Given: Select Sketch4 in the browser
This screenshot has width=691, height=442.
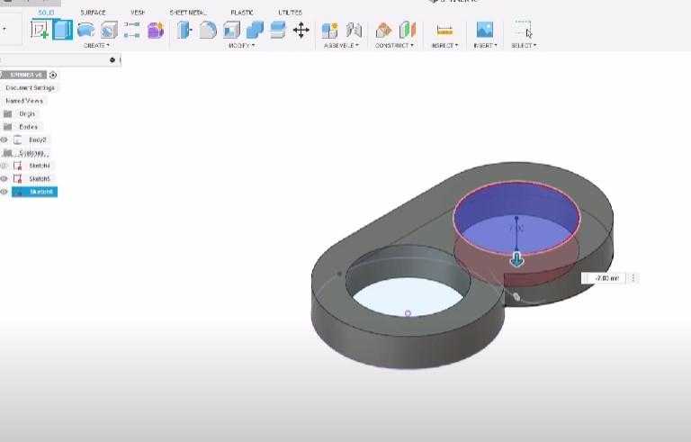Looking at the screenshot, I should pos(40,166).
